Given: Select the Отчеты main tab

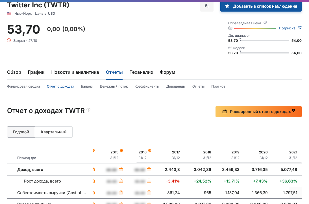Looking at the screenshot, I should [x=114, y=72].
